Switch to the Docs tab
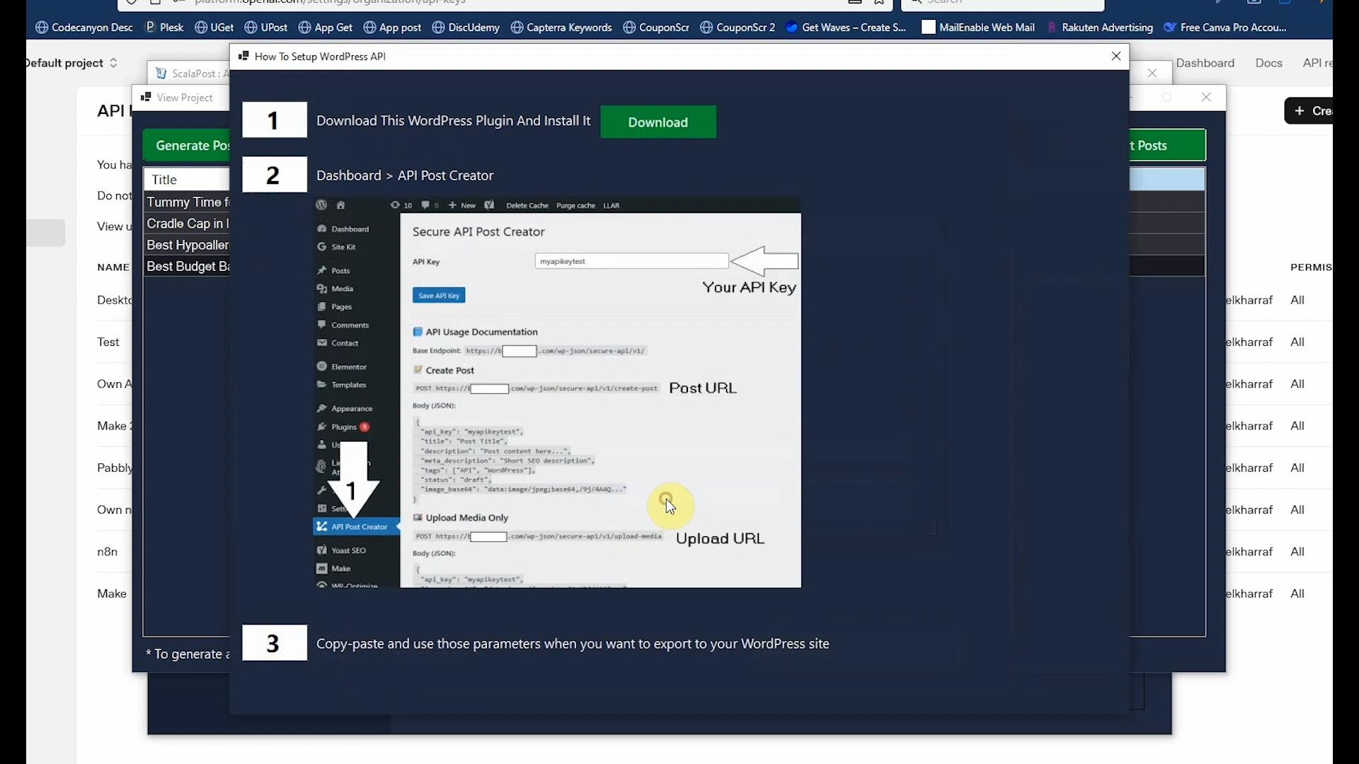The height and width of the screenshot is (764, 1359). pyautogui.click(x=1268, y=62)
